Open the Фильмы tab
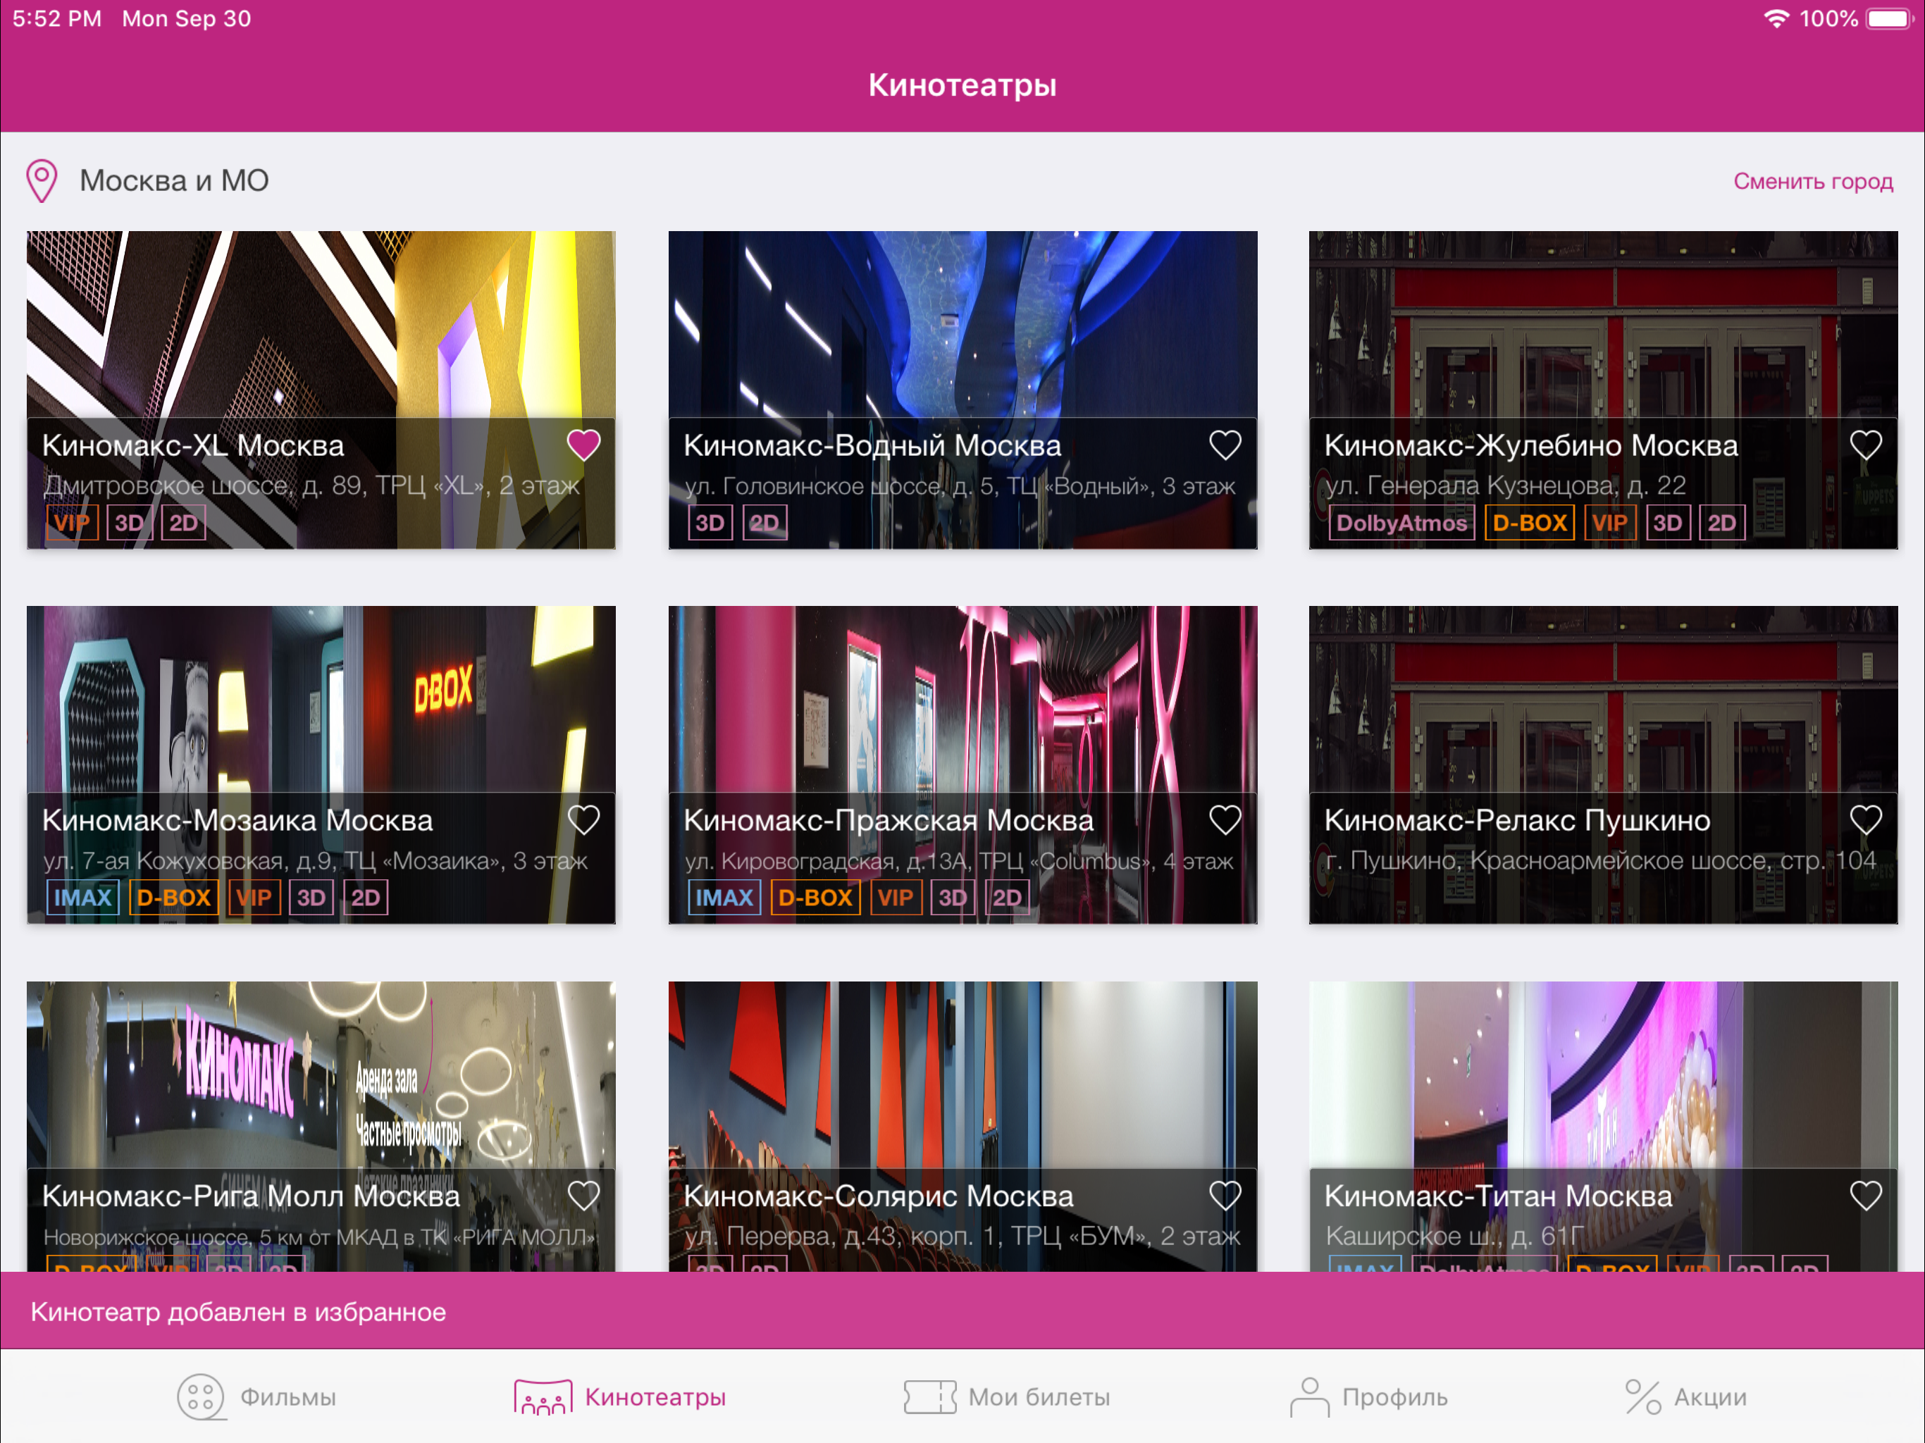Image resolution: width=1925 pixels, height=1443 pixels. pos(256,1397)
